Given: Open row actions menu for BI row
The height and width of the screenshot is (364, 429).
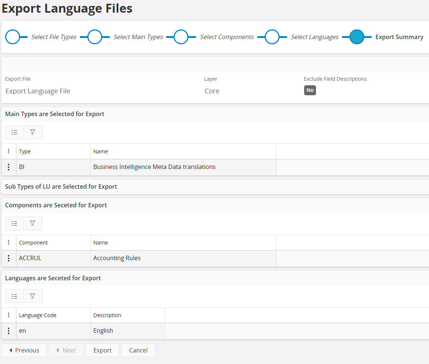Looking at the screenshot, I should tap(9, 167).
